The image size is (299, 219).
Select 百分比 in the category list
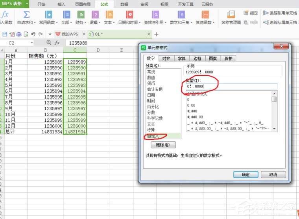153,106
